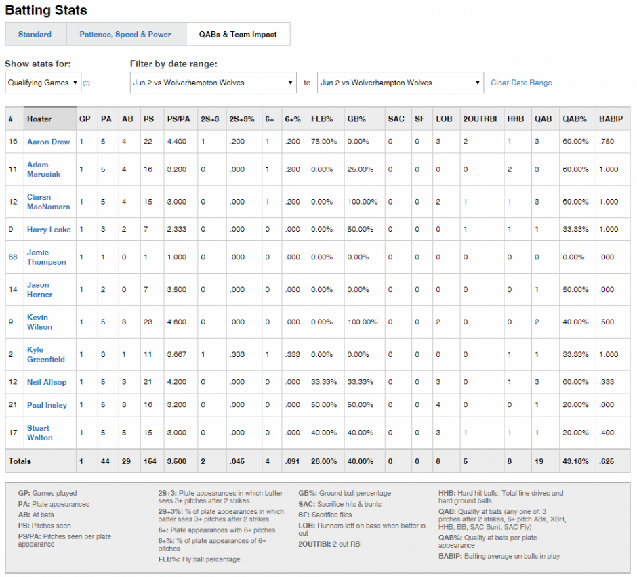This screenshot has height=577, width=637.
Task: Click the HHB definition in the glossary
Action: click(x=501, y=497)
